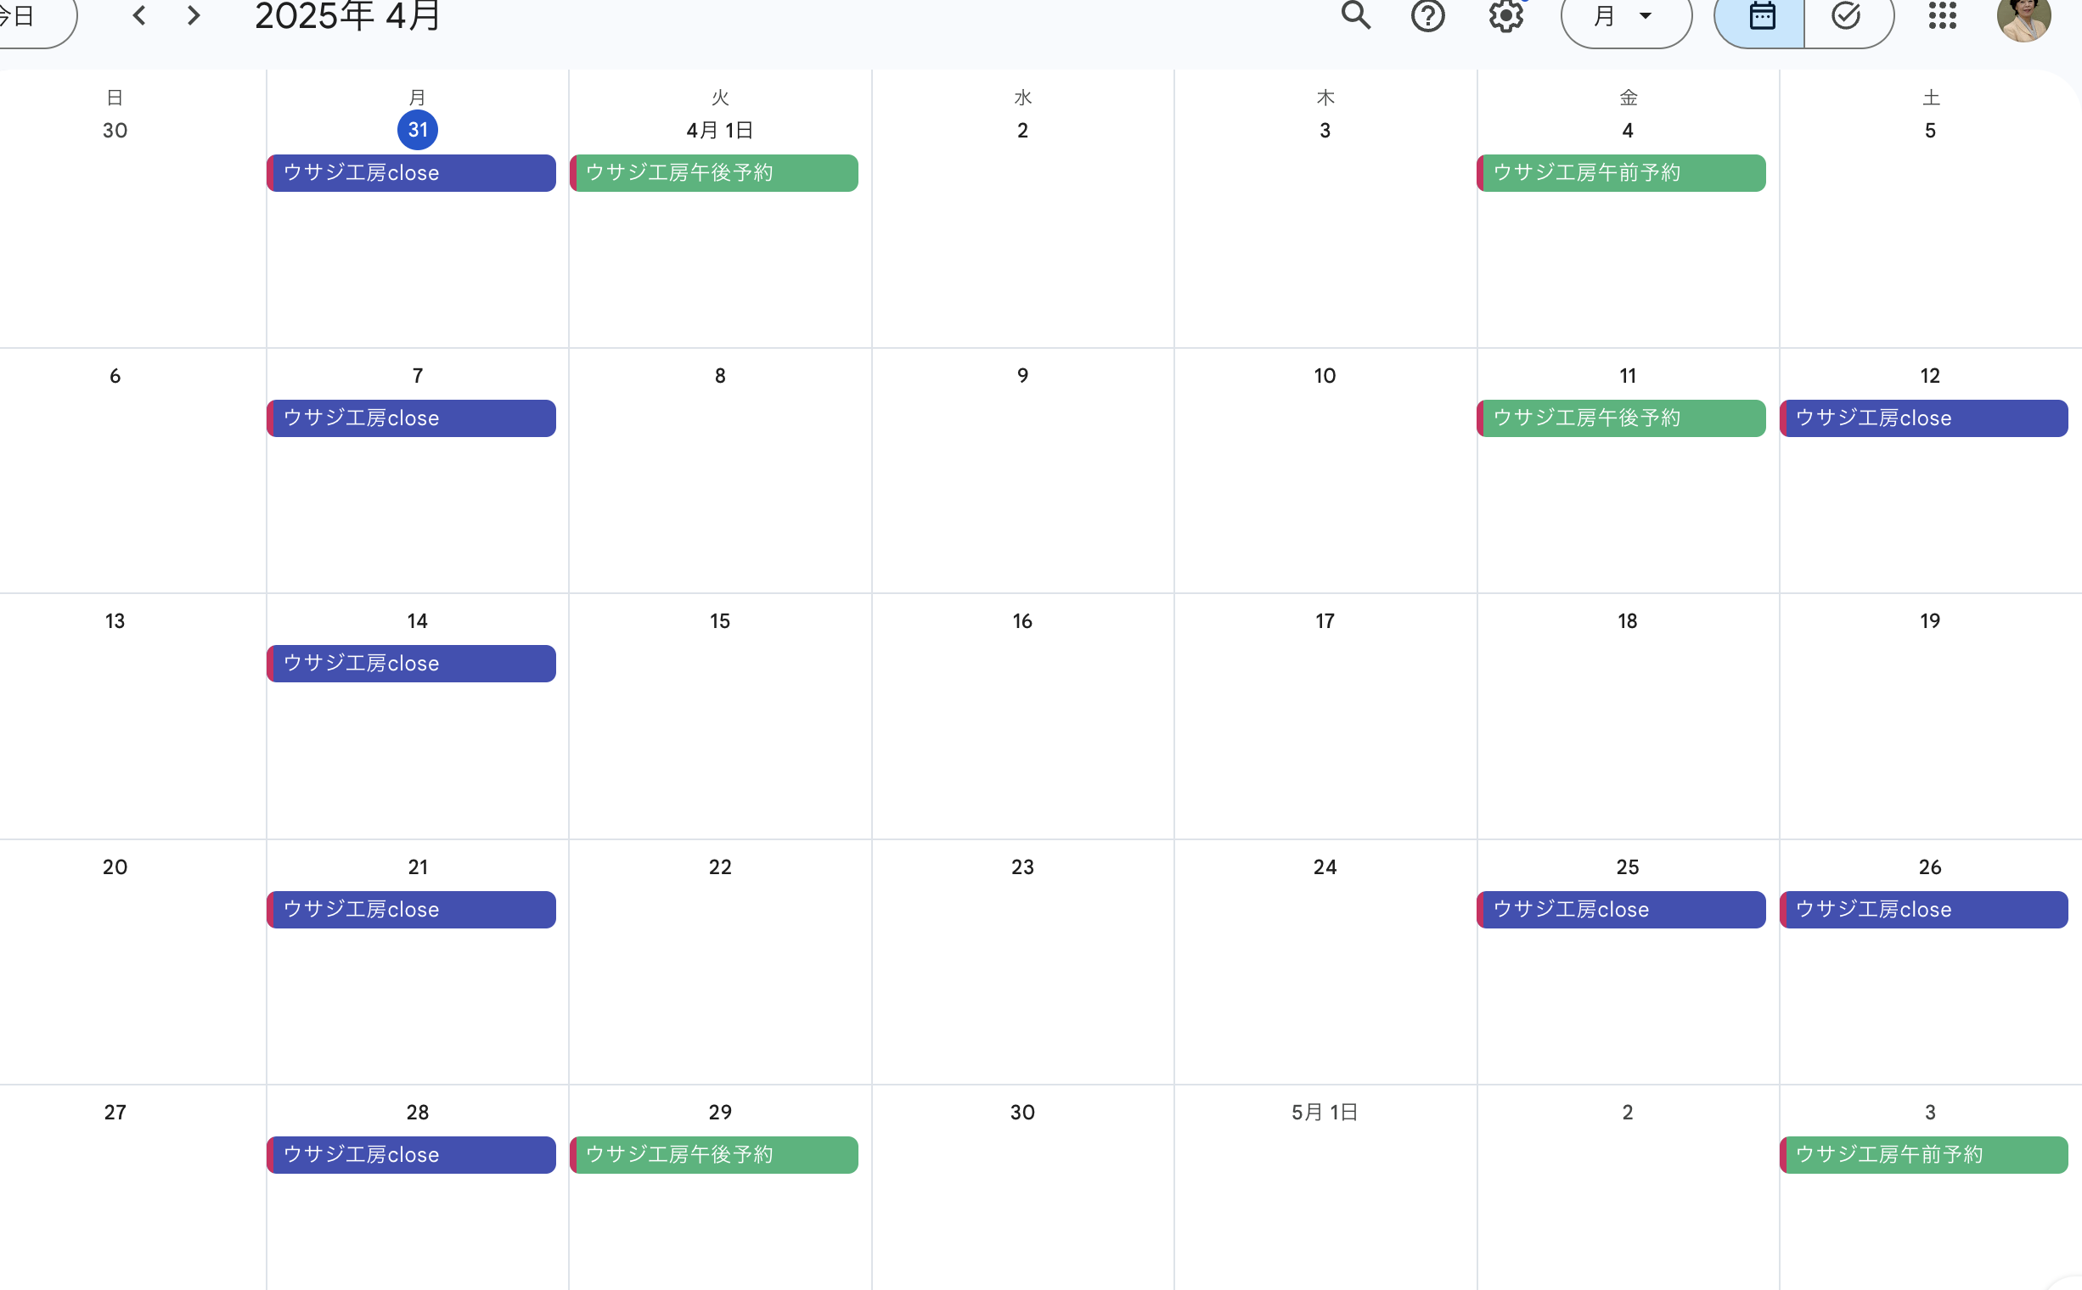The height and width of the screenshot is (1290, 2082).
Task: Go to next month arrow
Action: coord(194,15)
